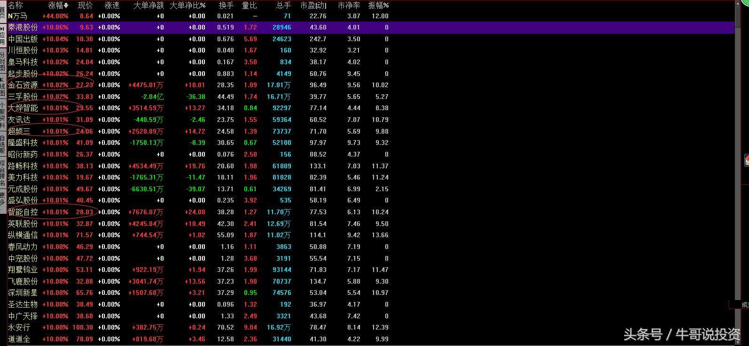Click the 涨幅 sort arrow indicator
The image size is (749, 346).
(66, 6)
